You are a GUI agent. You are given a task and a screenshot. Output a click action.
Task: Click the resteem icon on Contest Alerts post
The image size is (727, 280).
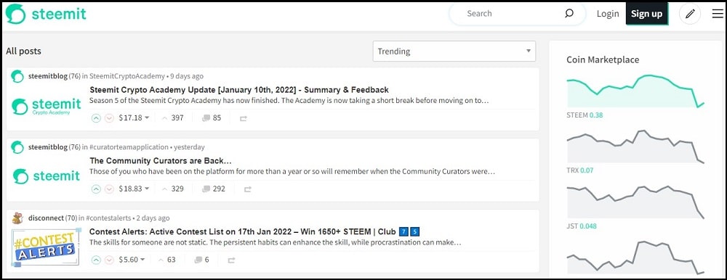231,260
